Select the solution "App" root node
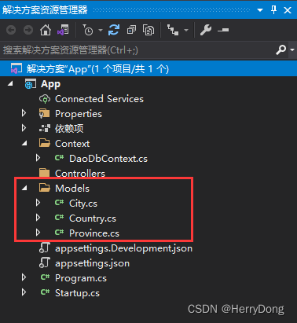This screenshot has width=297, height=323. click(148, 69)
